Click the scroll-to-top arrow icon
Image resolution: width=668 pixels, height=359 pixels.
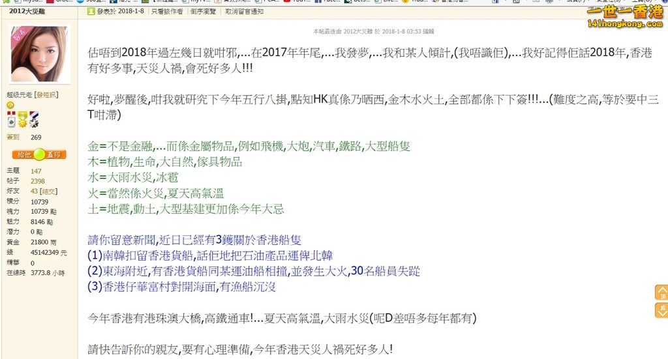coord(661,291)
